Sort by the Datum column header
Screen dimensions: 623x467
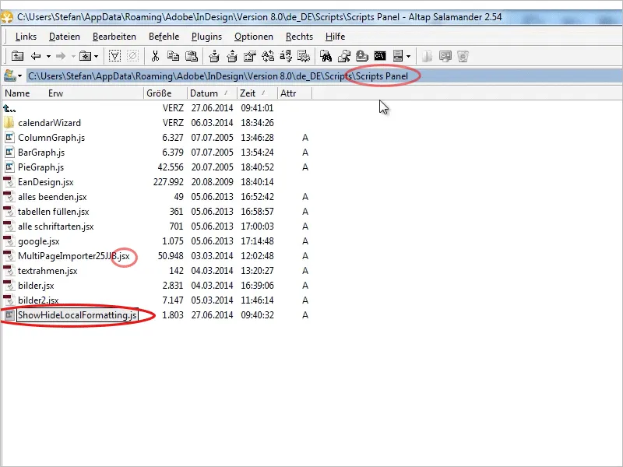click(x=204, y=93)
